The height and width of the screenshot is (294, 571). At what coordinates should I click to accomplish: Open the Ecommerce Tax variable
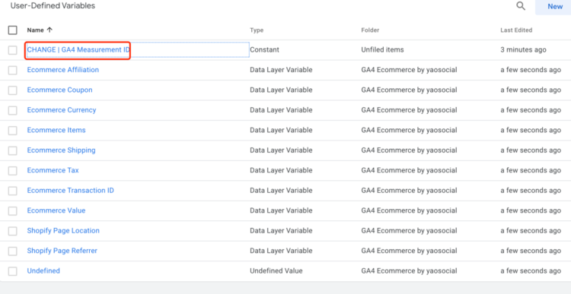(x=53, y=170)
